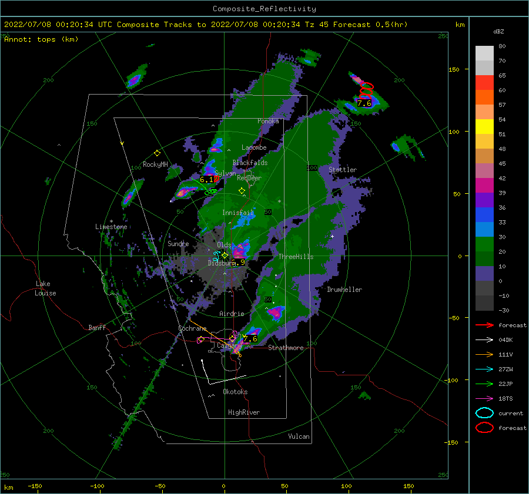Click the ThreeHills map label

pyautogui.click(x=296, y=257)
